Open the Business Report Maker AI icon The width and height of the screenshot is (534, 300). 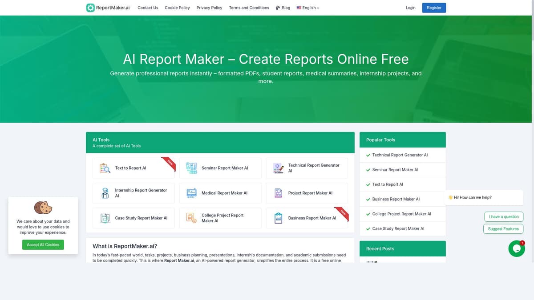[278, 218]
